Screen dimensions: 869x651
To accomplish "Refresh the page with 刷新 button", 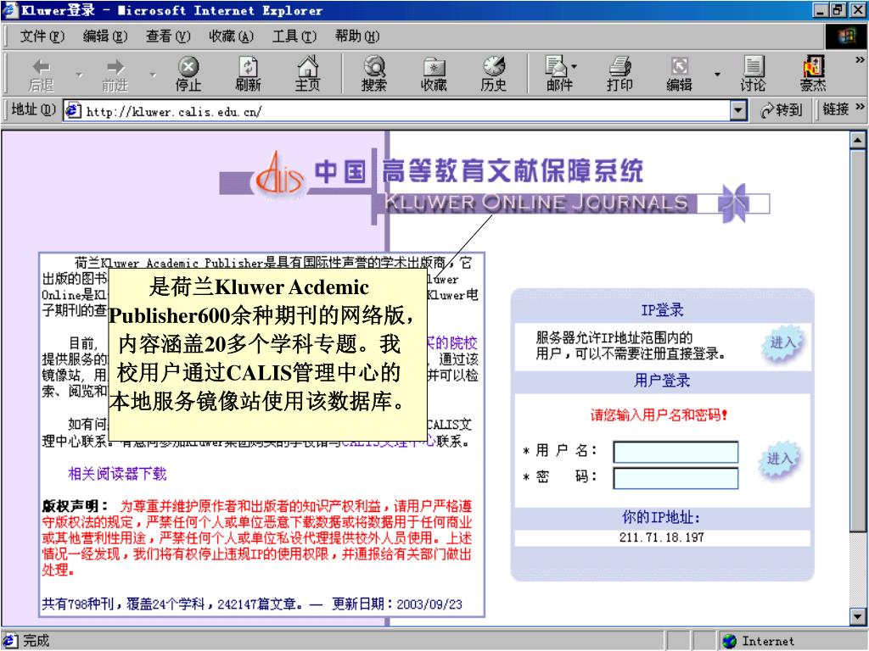I will click(x=248, y=75).
